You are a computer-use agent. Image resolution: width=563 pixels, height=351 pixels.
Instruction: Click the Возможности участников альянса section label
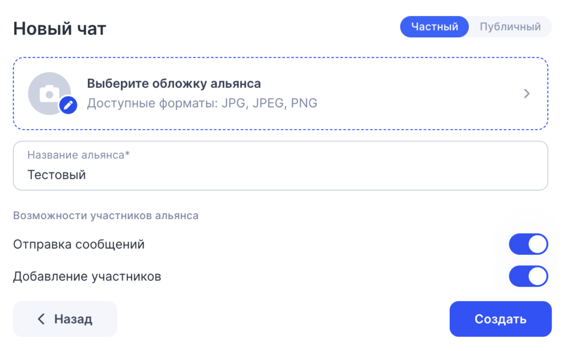click(x=106, y=215)
